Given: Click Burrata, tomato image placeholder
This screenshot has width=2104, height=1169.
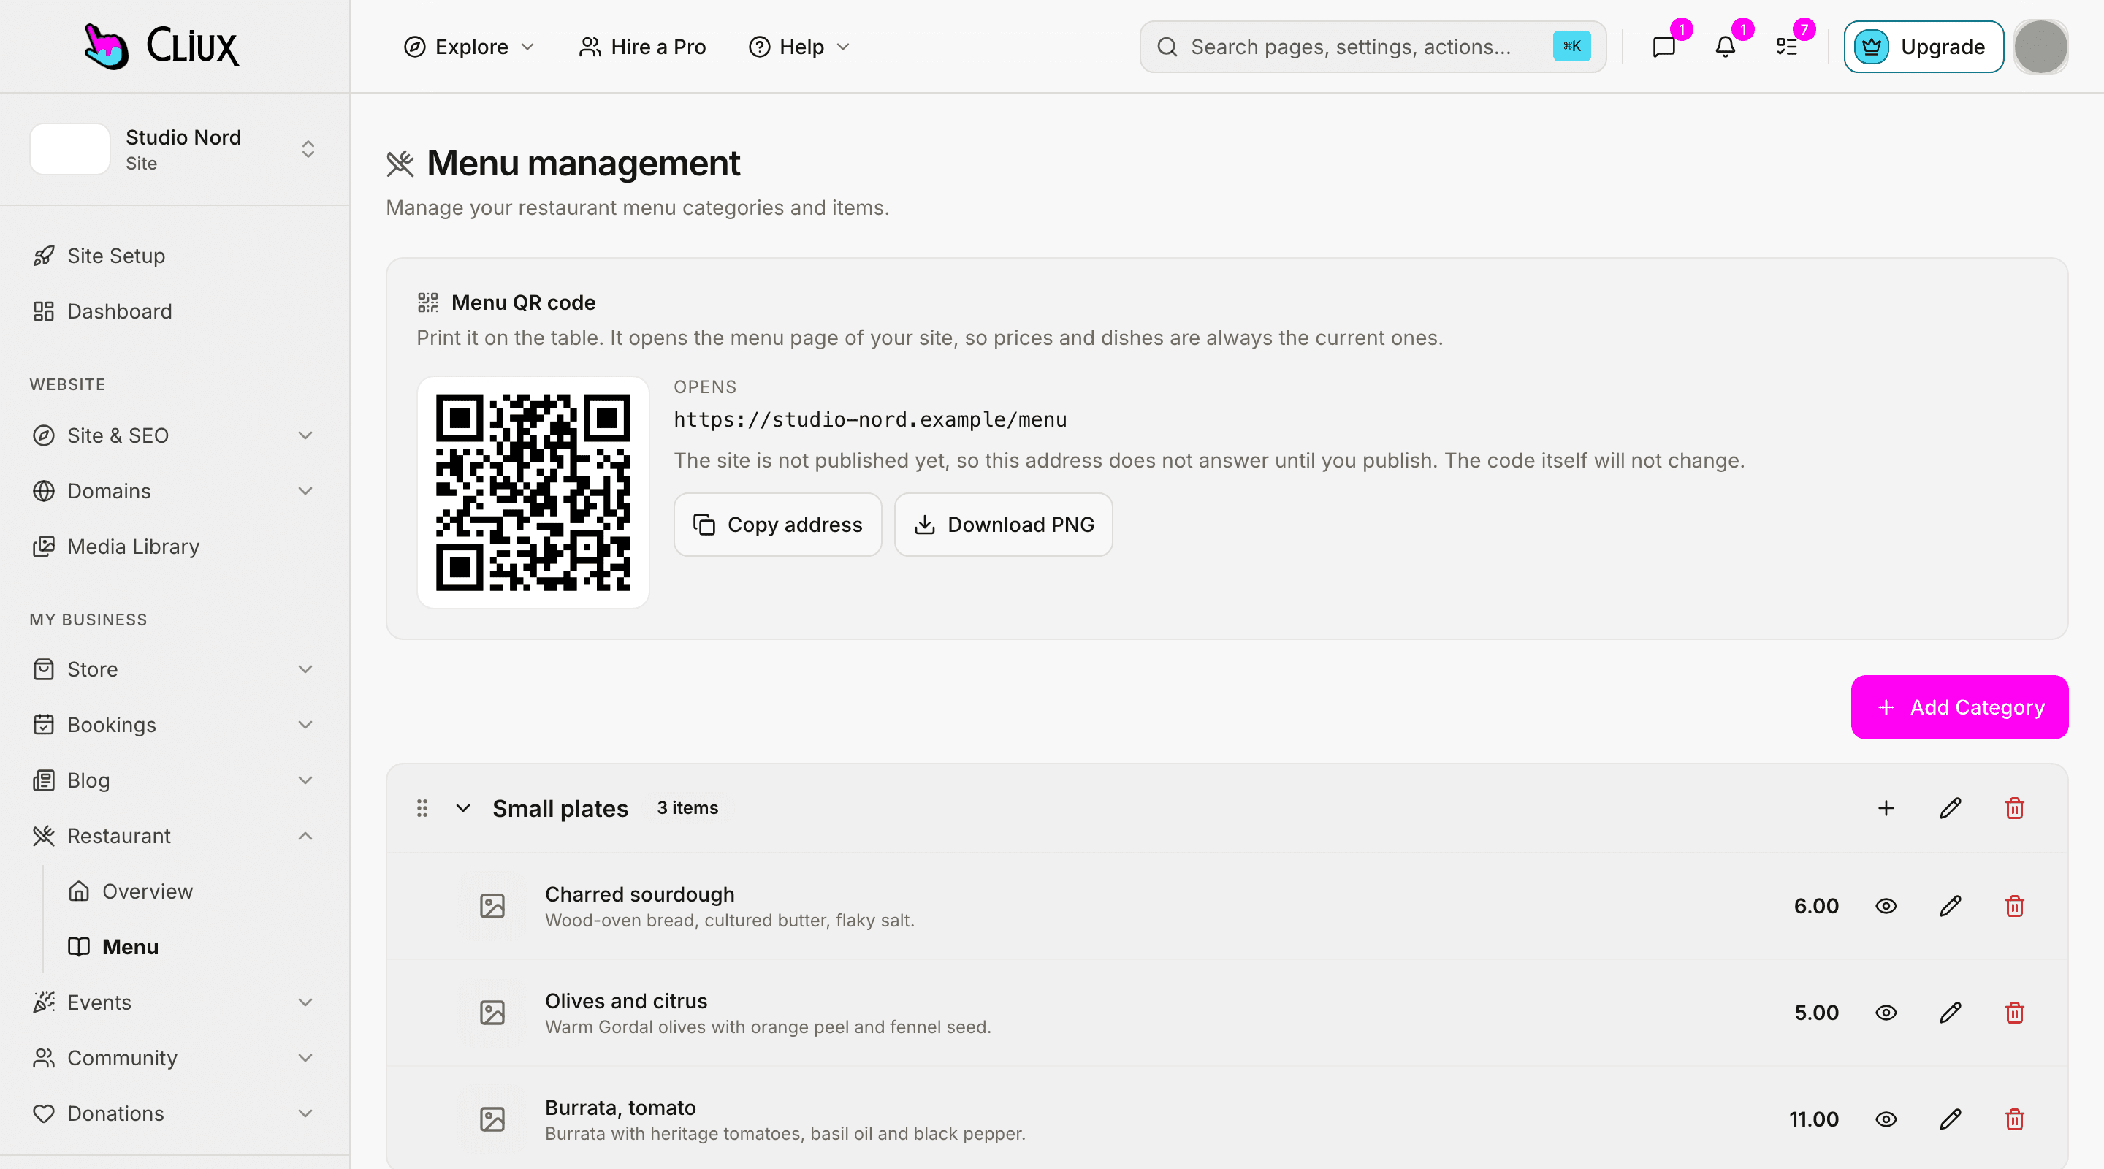Looking at the screenshot, I should tap(492, 1119).
